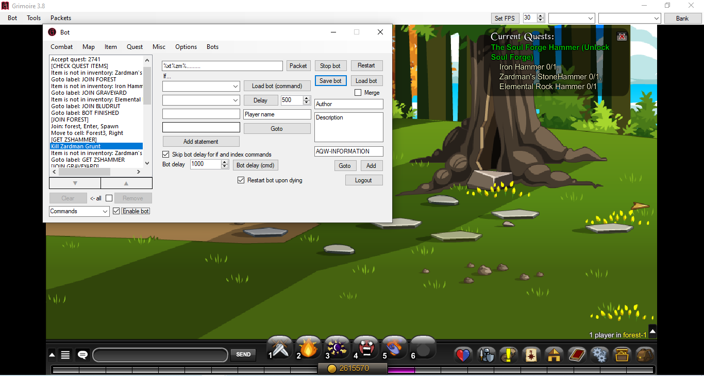Screen dimensions: 704x376
Task: Click the Add statement button
Action: click(201, 142)
